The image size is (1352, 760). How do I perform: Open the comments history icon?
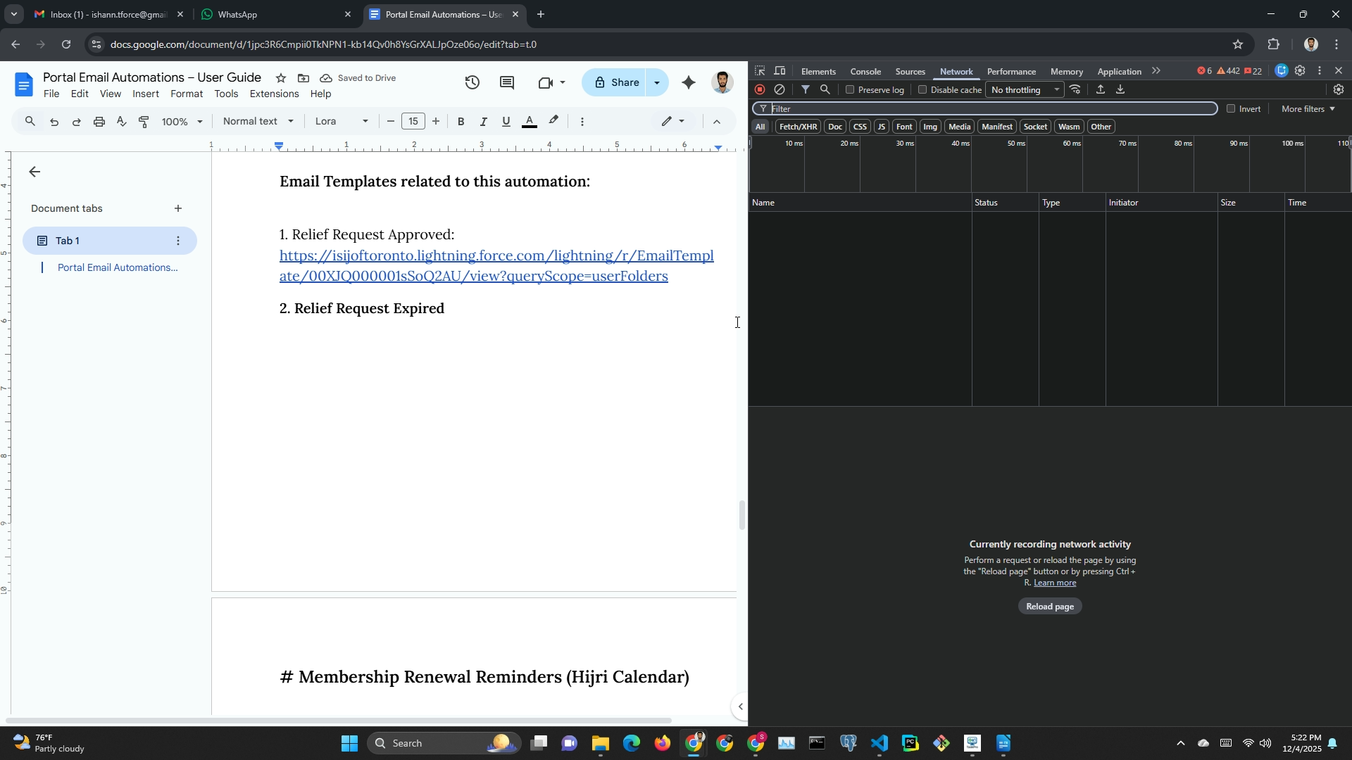coord(506,82)
